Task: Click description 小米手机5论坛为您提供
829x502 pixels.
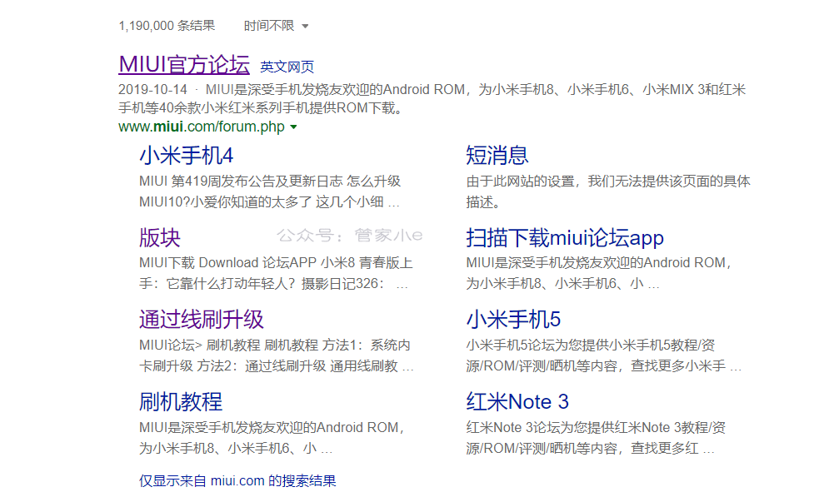Action: tap(604, 355)
